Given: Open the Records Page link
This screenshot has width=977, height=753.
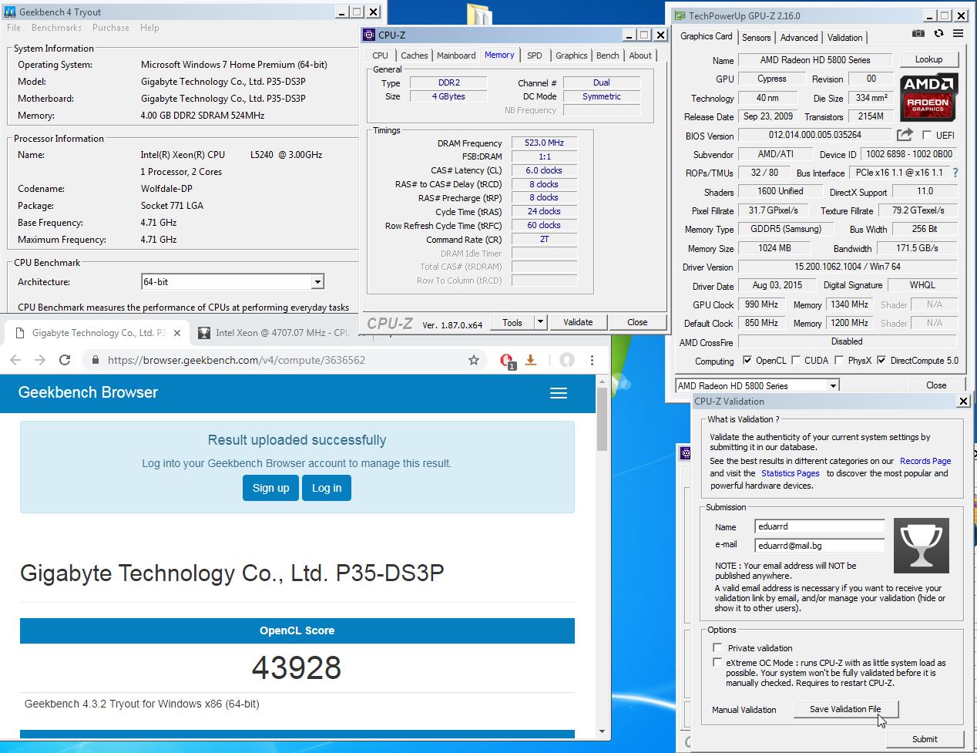Looking at the screenshot, I should [x=925, y=461].
